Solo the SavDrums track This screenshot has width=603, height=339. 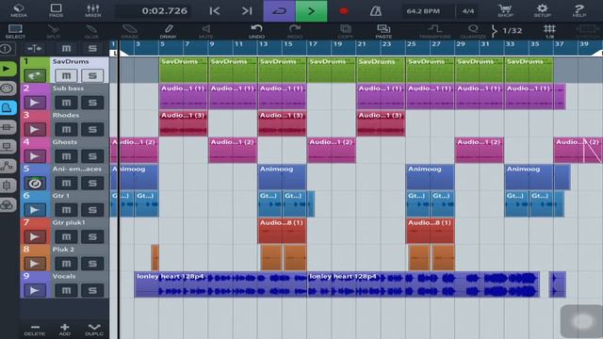92,75
